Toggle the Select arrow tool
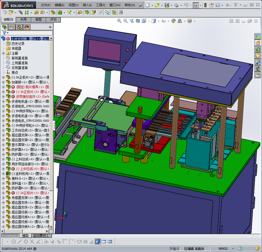 196,5
